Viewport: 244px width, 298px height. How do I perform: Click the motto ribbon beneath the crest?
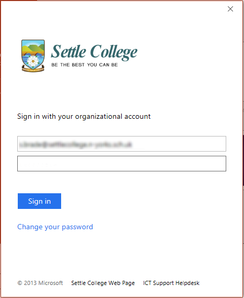(x=33, y=69)
